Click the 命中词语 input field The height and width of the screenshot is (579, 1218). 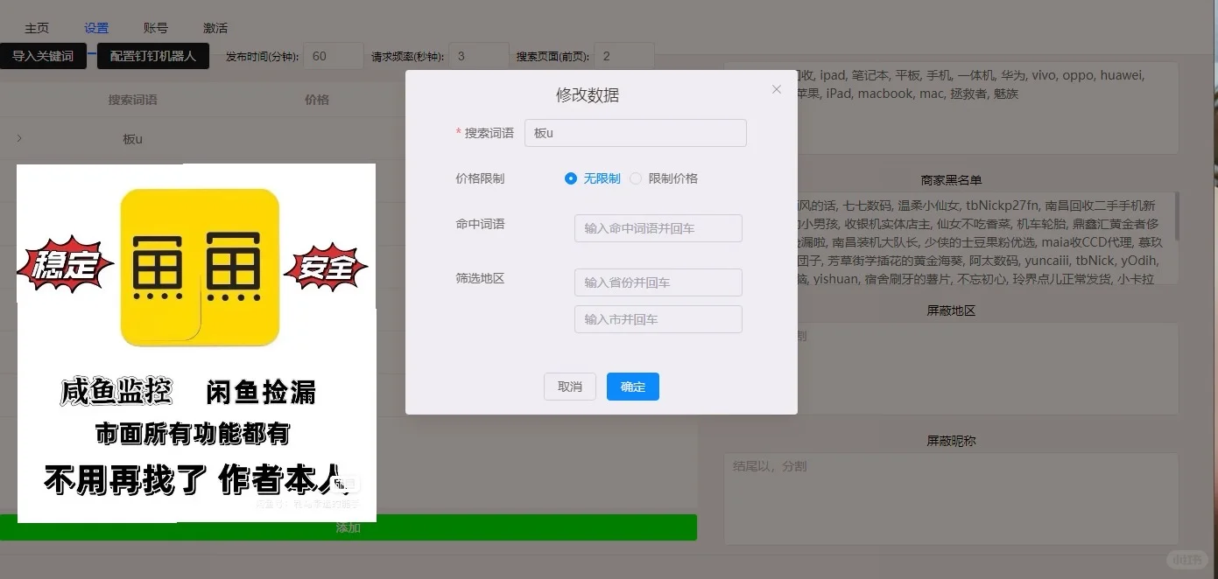pyautogui.click(x=658, y=228)
